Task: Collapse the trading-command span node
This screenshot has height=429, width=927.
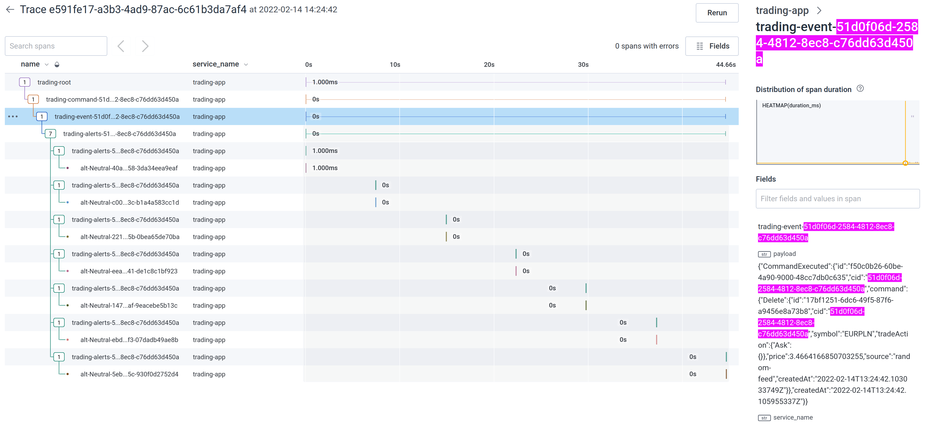Action: coord(33,99)
